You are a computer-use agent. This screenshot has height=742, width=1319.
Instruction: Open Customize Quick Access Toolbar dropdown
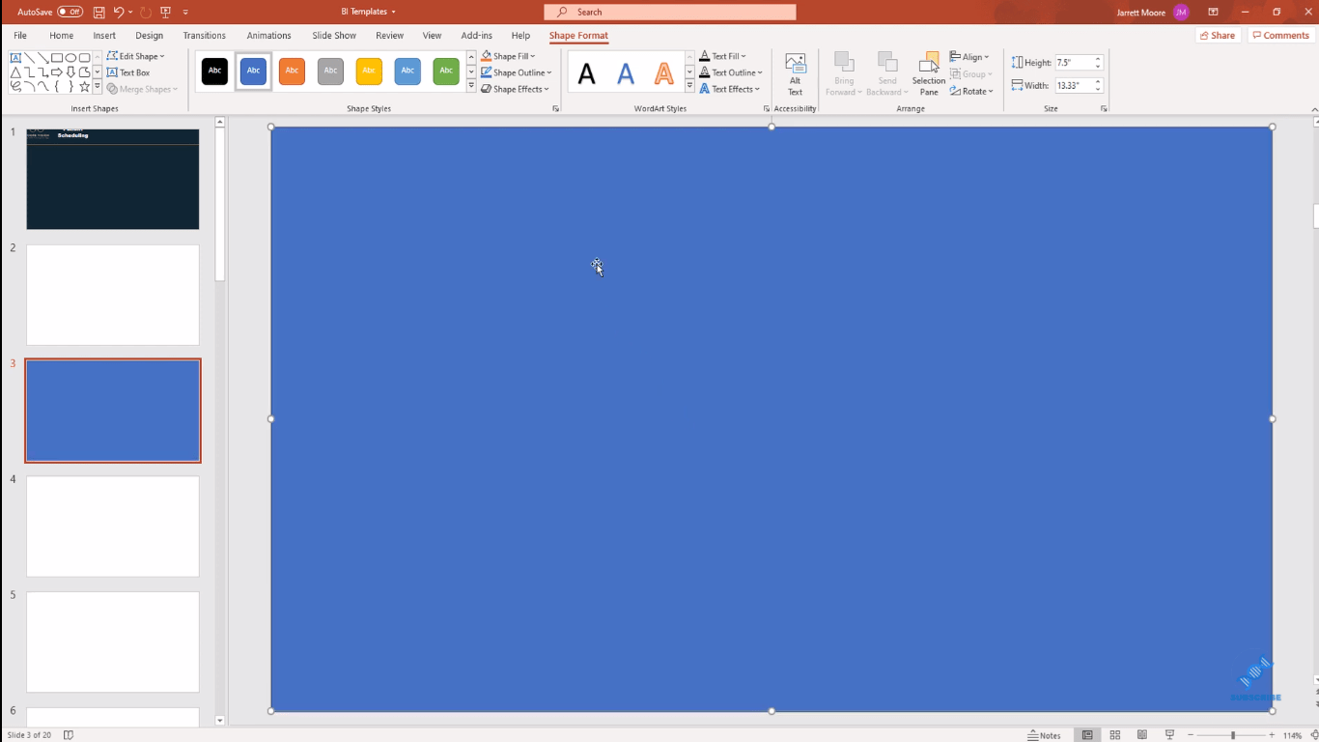coord(185,12)
